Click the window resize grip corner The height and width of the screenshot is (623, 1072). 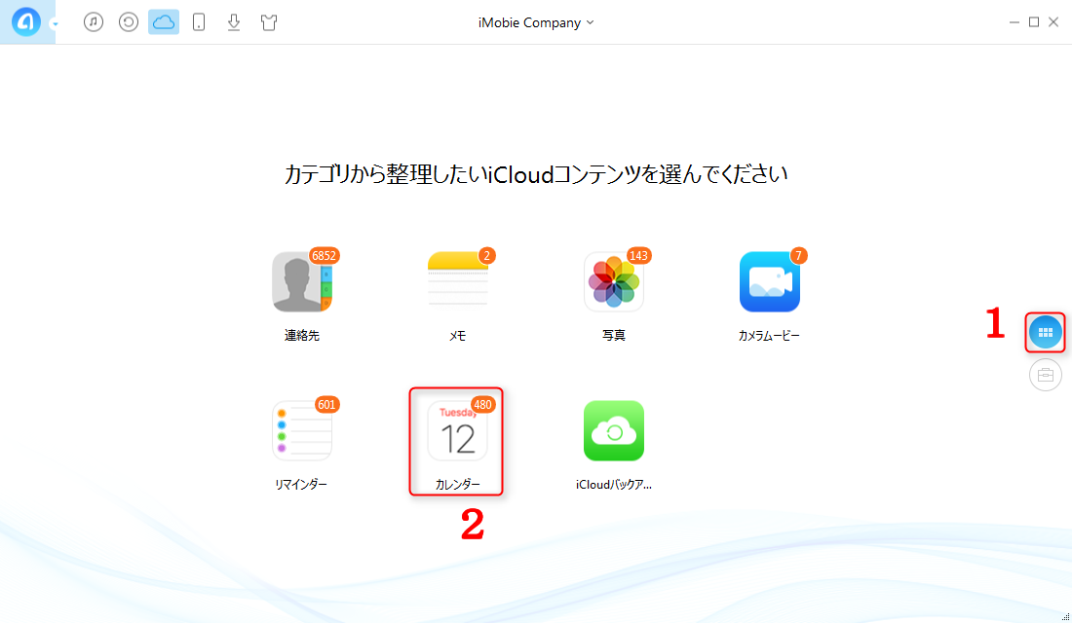coord(1065,617)
